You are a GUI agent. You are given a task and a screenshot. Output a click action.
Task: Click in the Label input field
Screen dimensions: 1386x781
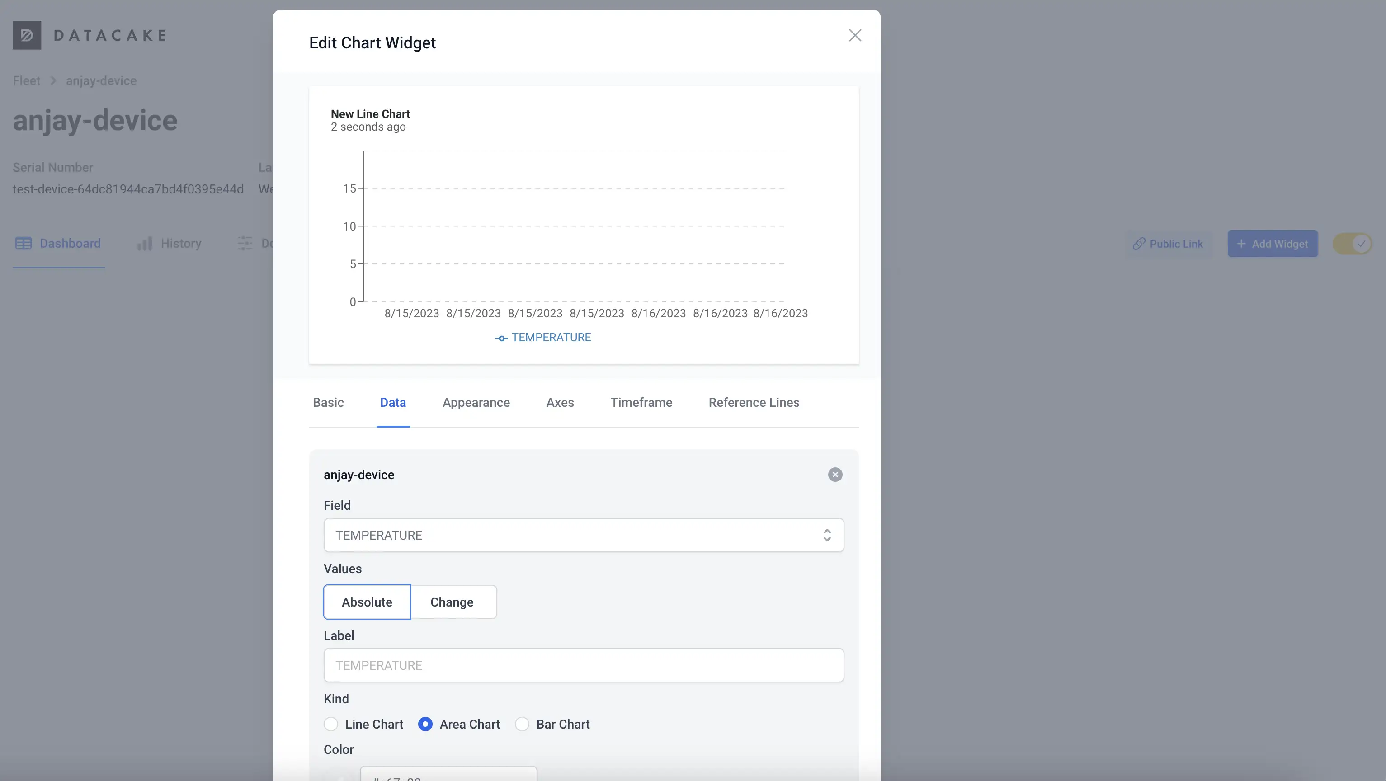[584, 665]
